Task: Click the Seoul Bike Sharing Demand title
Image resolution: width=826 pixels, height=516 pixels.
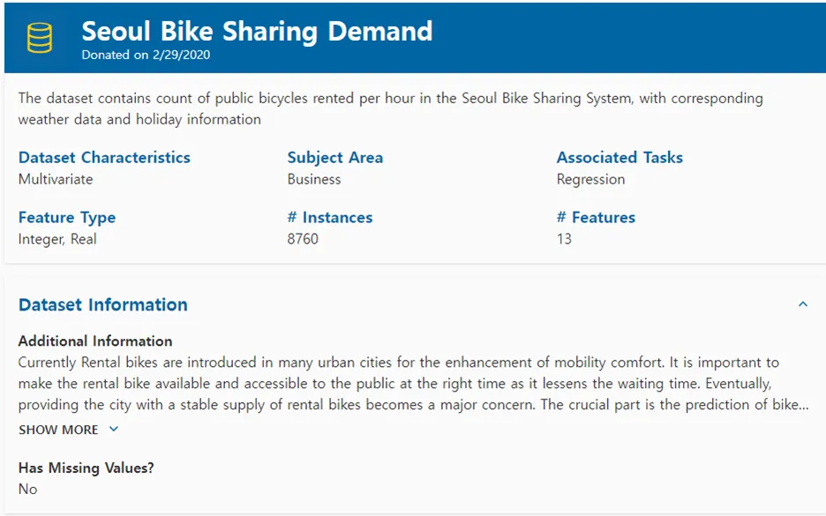Action: click(257, 31)
